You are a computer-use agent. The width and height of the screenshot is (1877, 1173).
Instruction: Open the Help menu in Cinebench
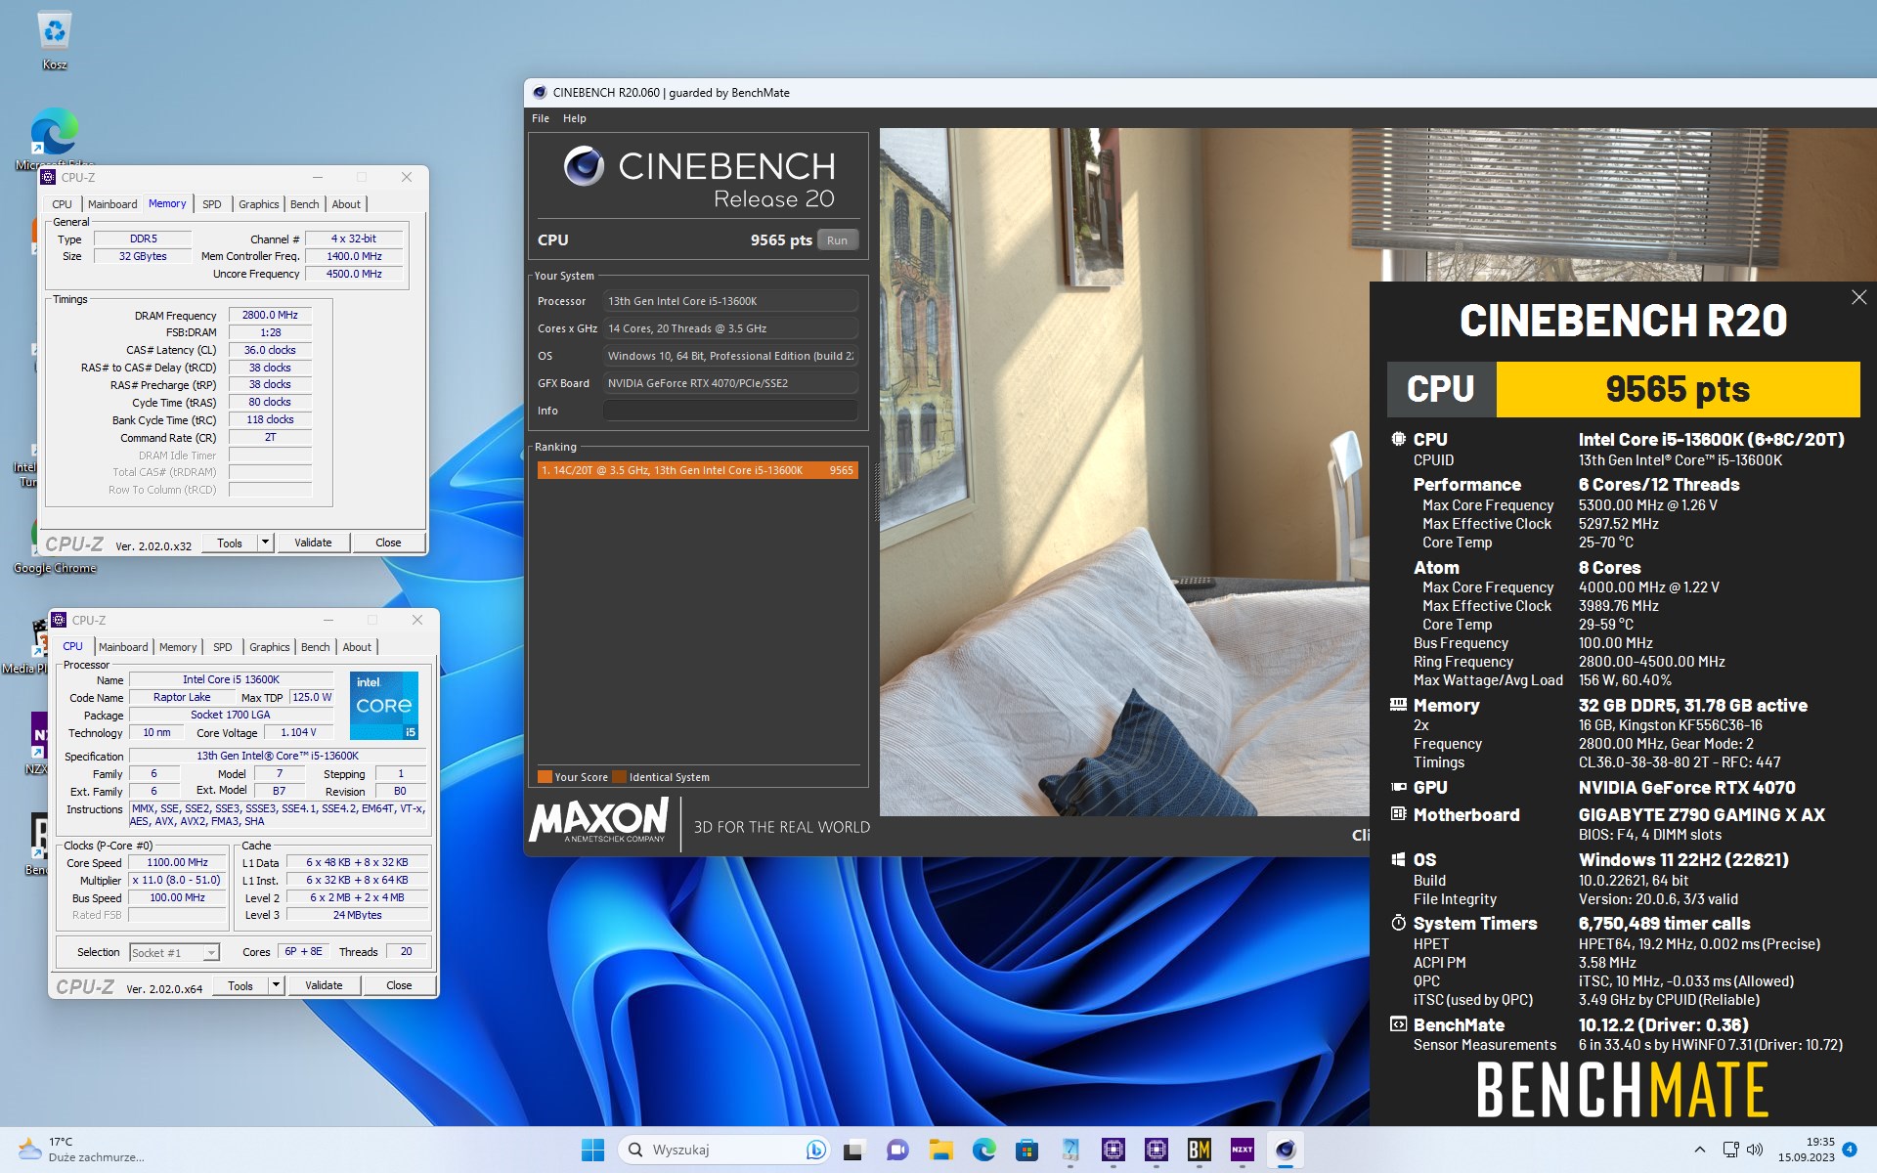574,118
